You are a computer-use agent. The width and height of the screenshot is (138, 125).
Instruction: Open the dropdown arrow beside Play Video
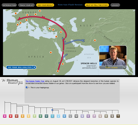point(124,68)
